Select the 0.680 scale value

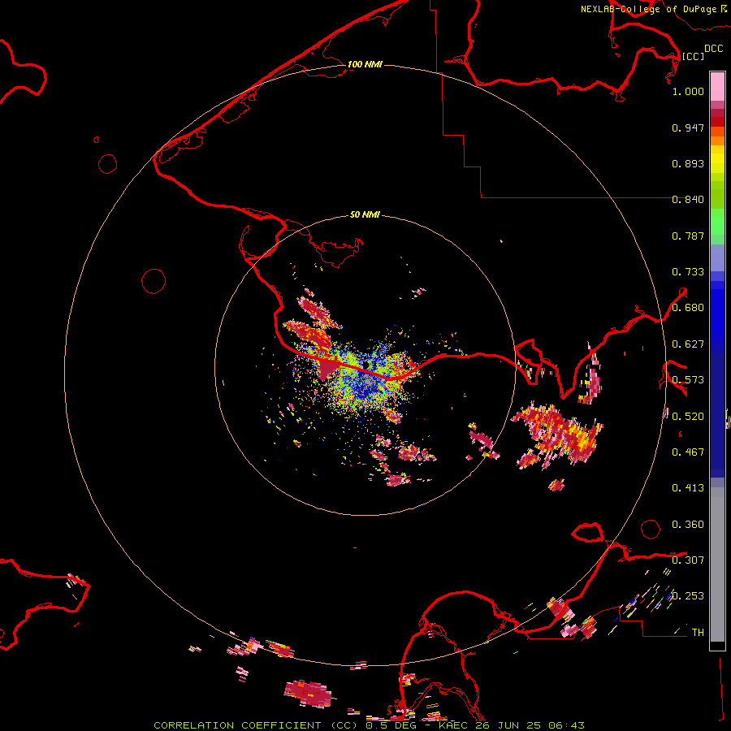[x=688, y=308]
